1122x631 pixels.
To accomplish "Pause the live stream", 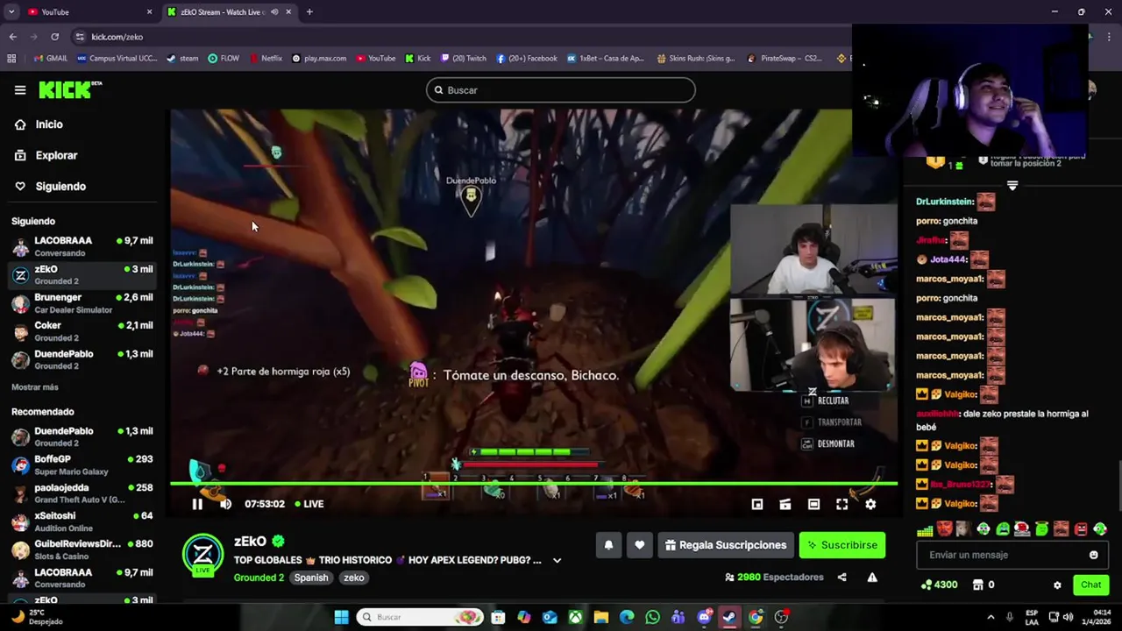I will [197, 504].
